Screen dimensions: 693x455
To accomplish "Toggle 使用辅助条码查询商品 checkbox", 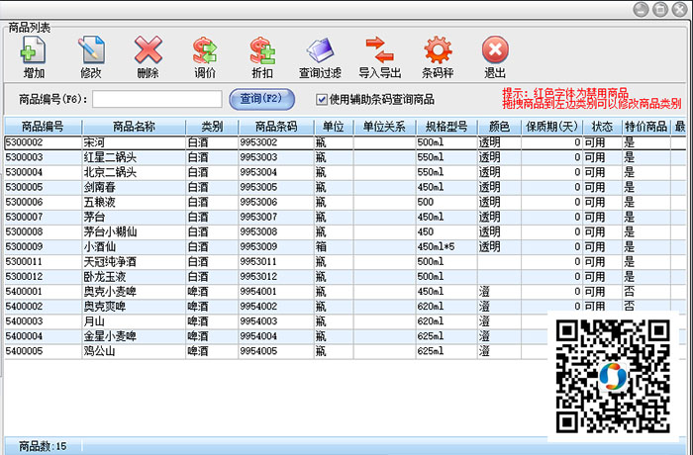I will click(x=322, y=99).
